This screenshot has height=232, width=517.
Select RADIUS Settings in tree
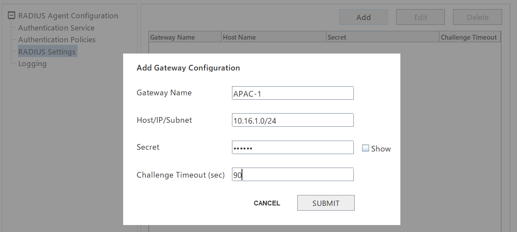point(47,51)
